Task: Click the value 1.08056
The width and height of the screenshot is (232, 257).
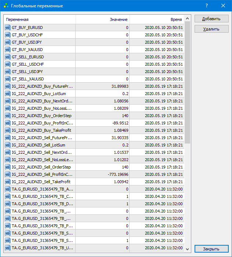Action: 121,101
